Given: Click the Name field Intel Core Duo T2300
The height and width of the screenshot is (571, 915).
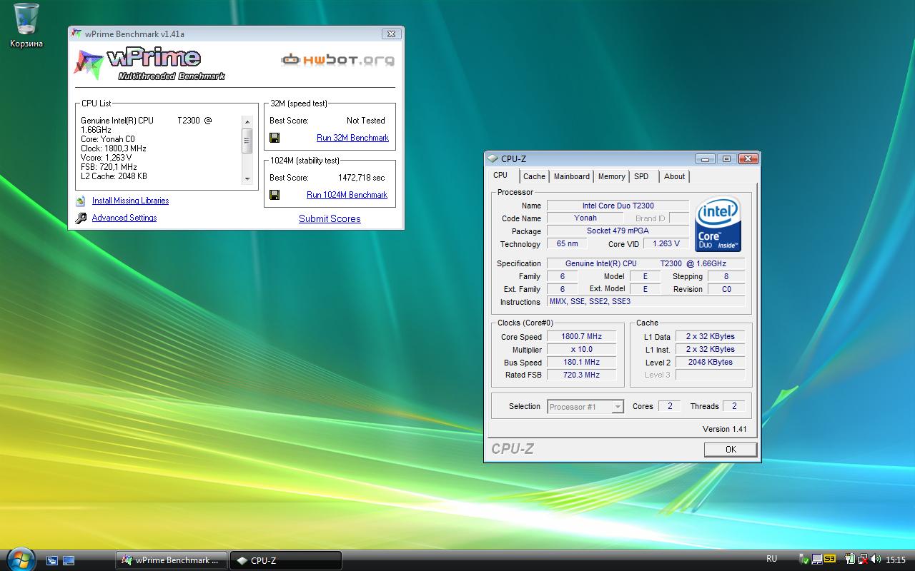Looking at the screenshot, I should pyautogui.click(x=618, y=206).
